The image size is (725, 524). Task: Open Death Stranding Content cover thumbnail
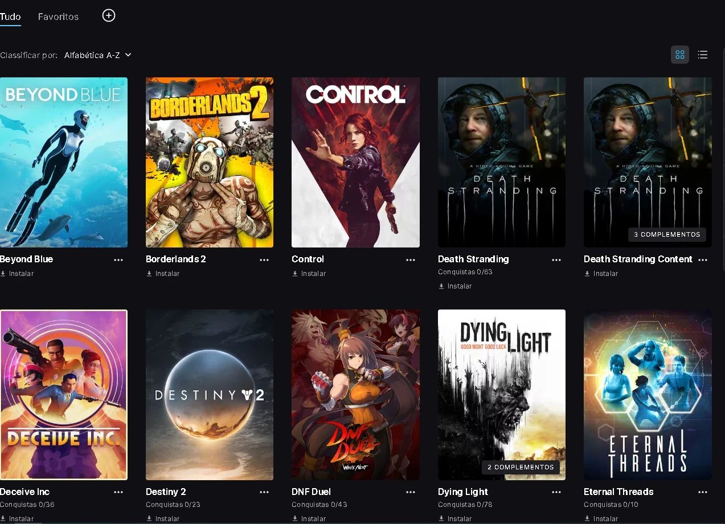click(x=648, y=162)
